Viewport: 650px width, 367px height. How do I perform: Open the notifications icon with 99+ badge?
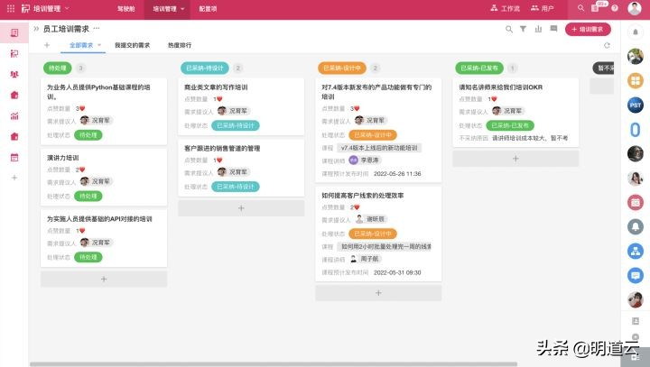coord(596,7)
